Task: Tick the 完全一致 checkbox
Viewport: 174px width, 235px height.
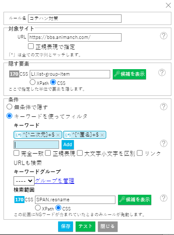Action: pyautogui.click(x=16, y=153)
